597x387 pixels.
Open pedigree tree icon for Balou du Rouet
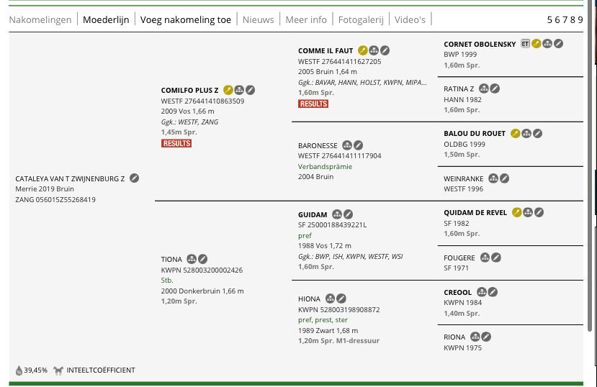[x=526, y=133]
